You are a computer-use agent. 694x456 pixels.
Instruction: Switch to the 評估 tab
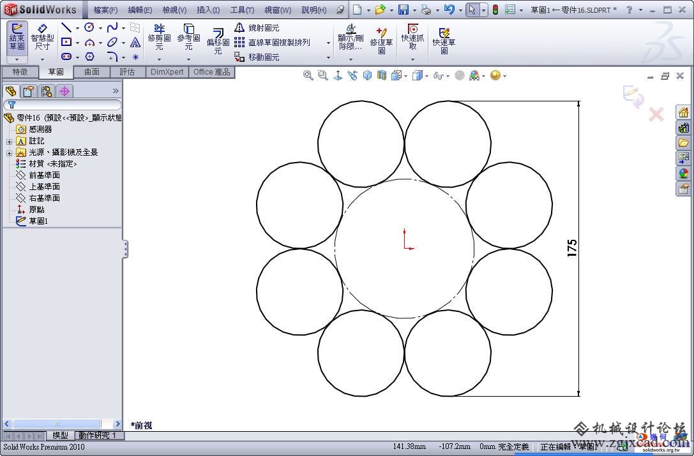coord(127,72)
